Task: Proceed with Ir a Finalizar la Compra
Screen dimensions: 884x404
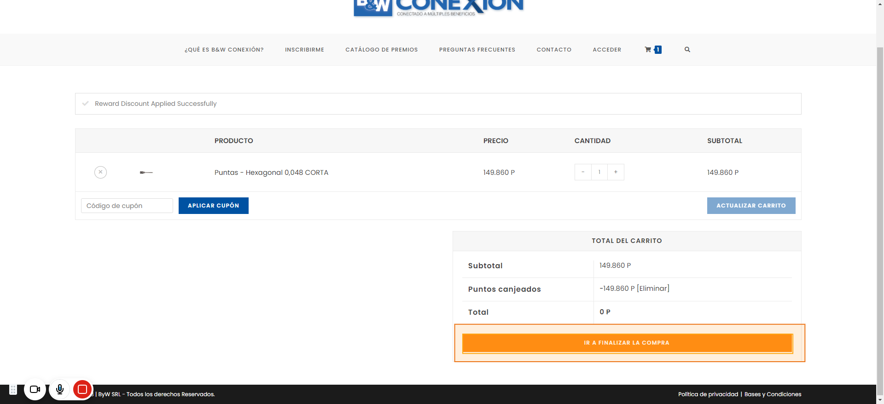Action: (x=627, y=343)
